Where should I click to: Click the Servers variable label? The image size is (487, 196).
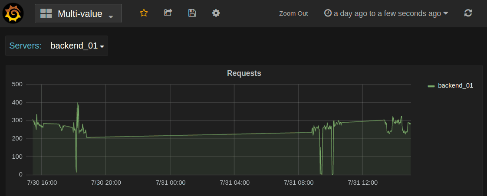(x=25, y=46)
